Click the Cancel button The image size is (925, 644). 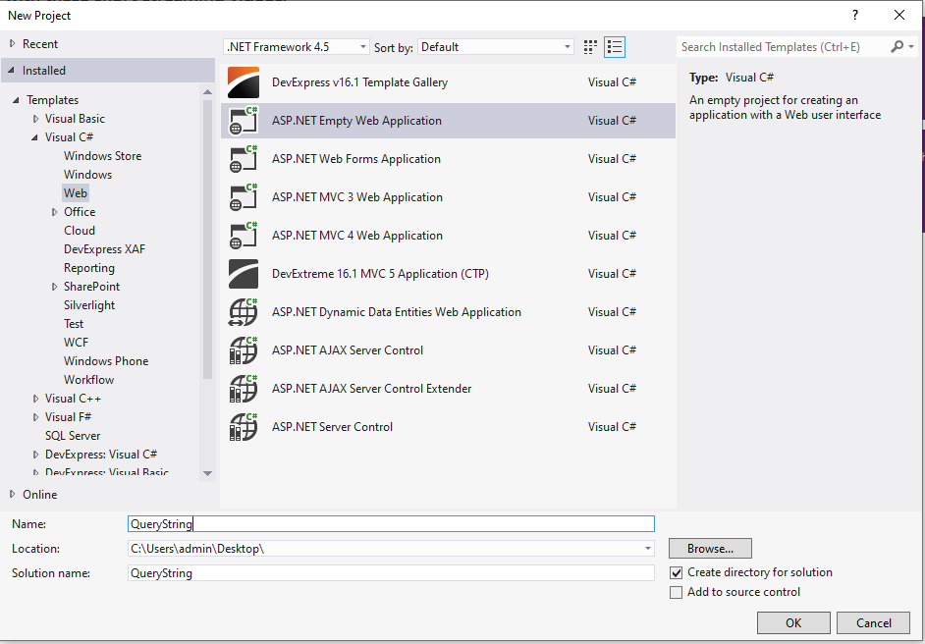pyautogui.click(x=874, y=622)
